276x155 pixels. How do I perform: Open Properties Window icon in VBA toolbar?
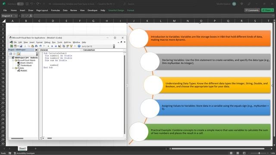point(67,46)
